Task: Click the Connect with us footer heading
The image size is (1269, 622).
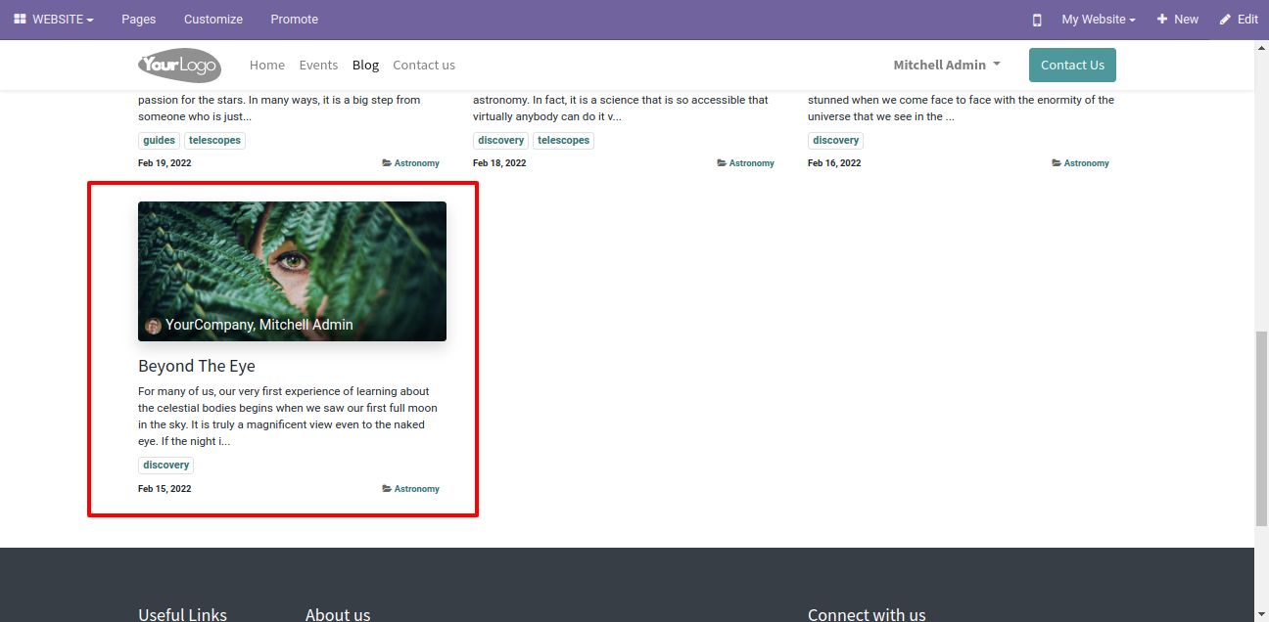Action: click(867, 614)
